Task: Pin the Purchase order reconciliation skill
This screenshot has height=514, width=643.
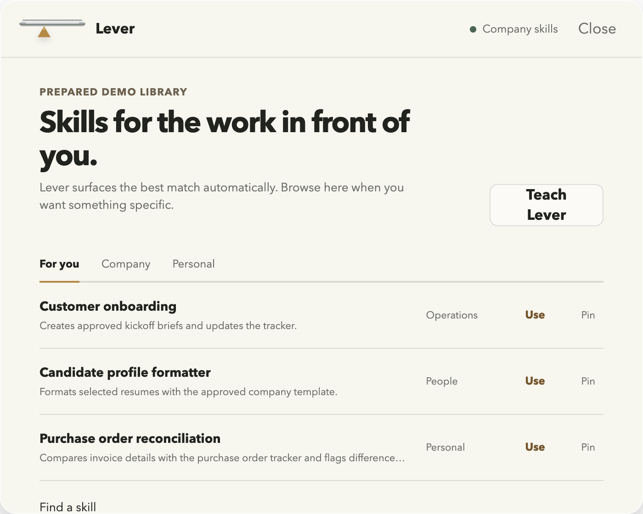Action: coord(588,447)
